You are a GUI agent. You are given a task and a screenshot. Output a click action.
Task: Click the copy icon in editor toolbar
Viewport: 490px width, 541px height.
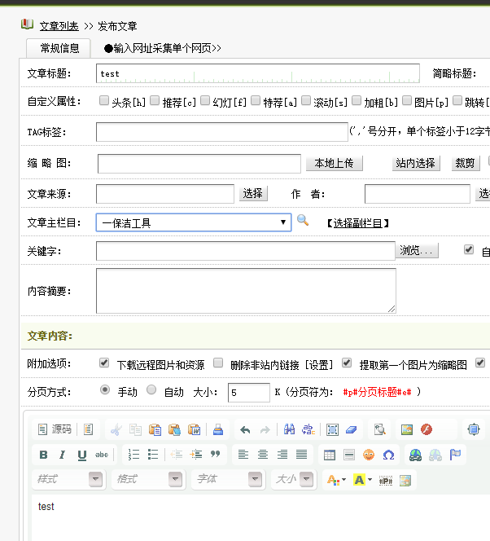135,429
